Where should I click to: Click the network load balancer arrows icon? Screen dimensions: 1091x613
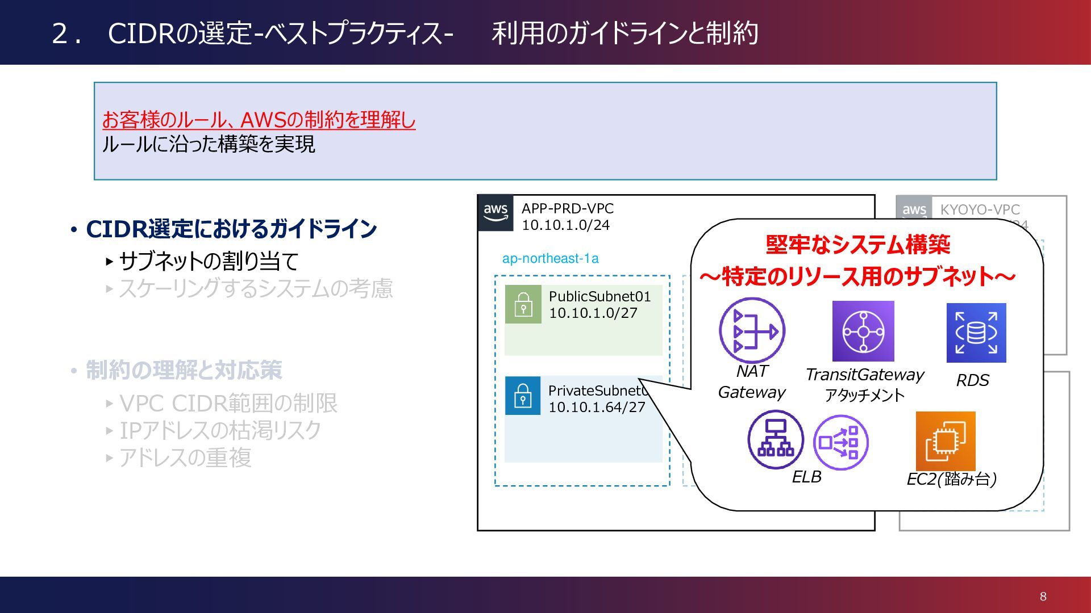[840, 442]
